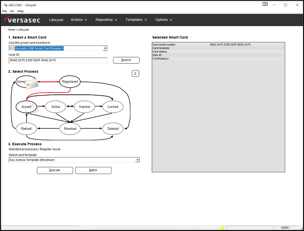This screenshot has width=304, height=231.
Task: Click the Home breadcrumb link
Action: [x=11, y=29]
